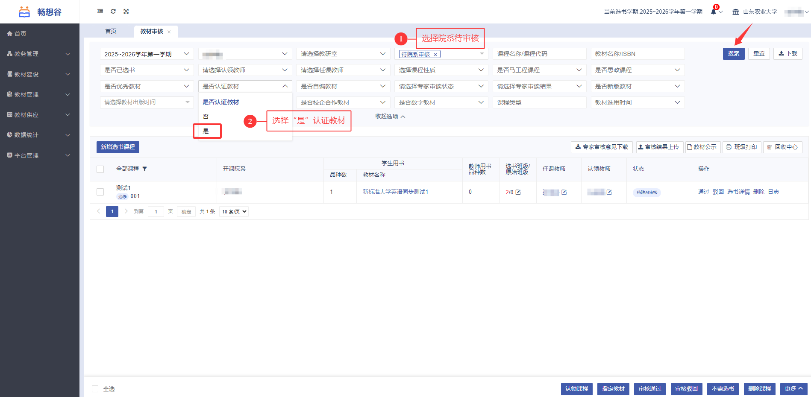Tick the checkbox for 测试1 row
The image size is (811, 397).
click(100, 192)
